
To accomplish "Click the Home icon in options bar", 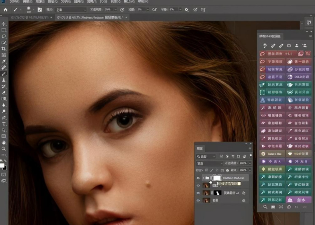I will (x=5, y=10).
